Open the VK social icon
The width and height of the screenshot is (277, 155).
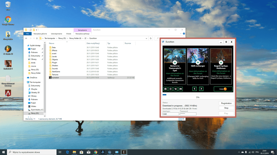tap(176, 89)
